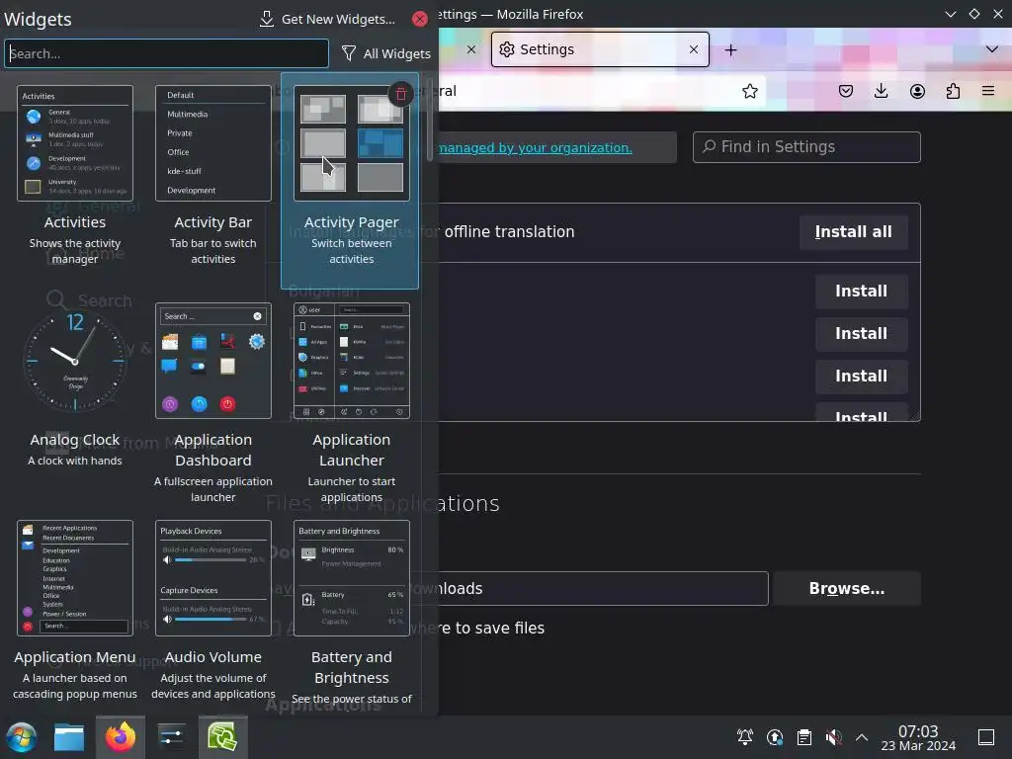
Task: Click managed by your organization link
Action: coord(535,148)
